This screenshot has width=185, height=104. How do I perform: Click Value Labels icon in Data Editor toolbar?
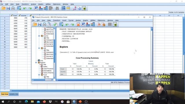pos(74,8)
